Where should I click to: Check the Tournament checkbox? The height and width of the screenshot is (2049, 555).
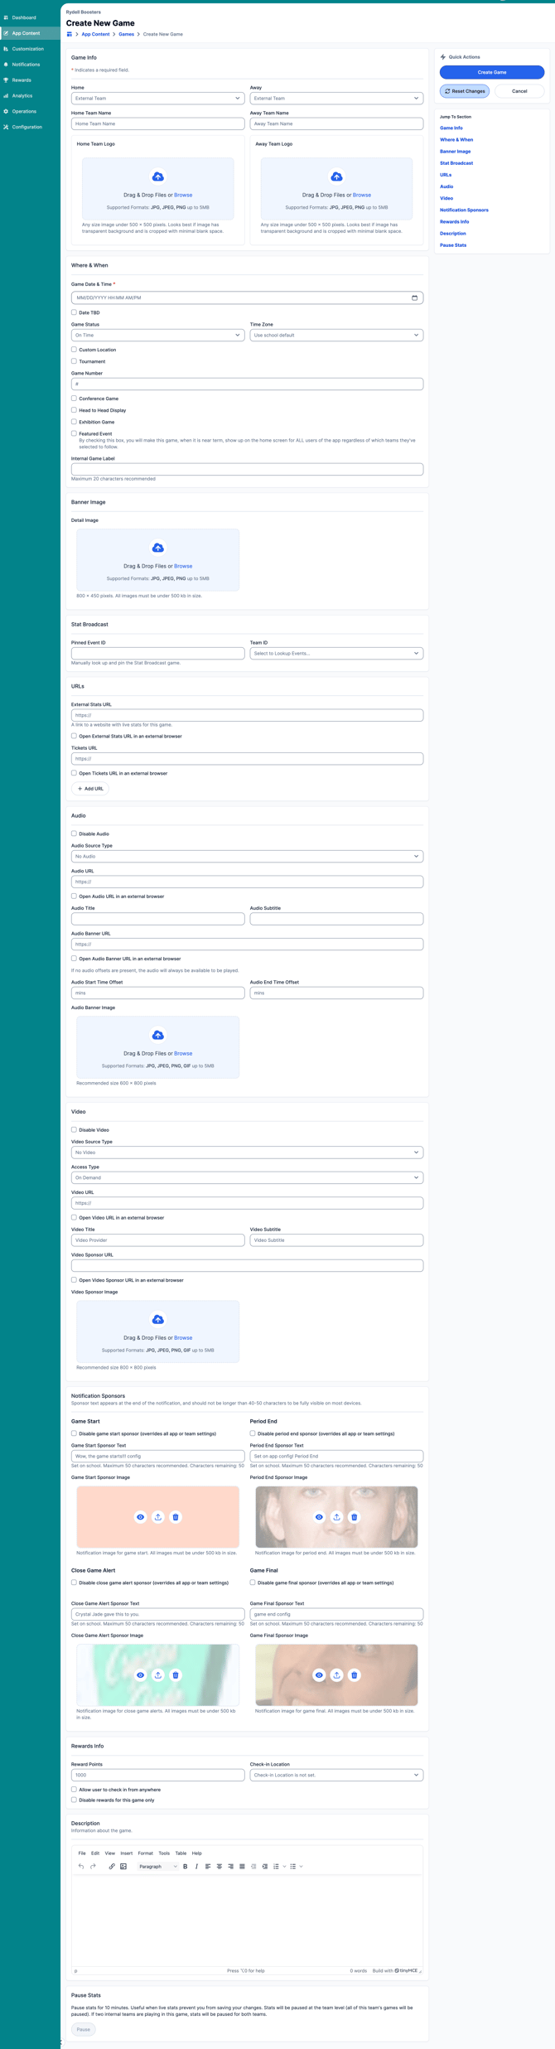click(x=74, y=361)
